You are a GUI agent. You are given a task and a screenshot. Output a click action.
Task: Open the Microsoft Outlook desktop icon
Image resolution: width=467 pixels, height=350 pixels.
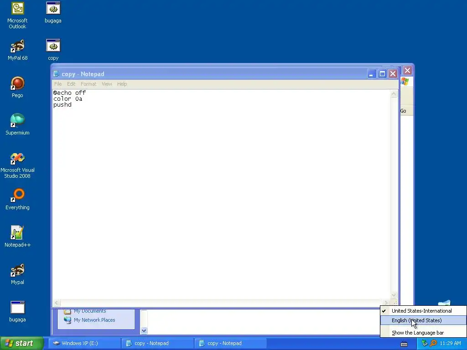coord(18,15)
